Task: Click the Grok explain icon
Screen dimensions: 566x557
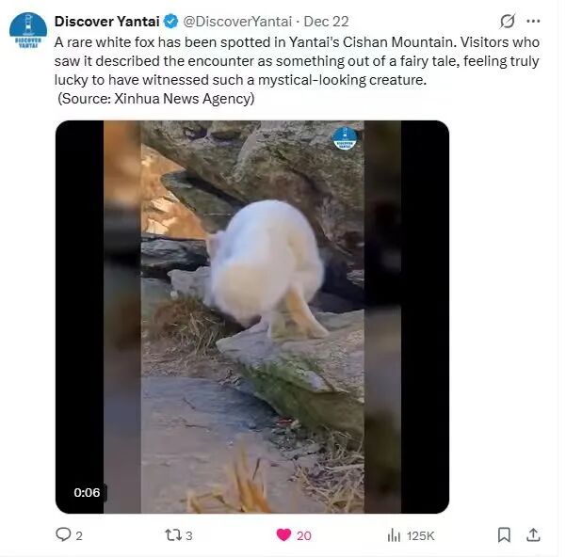Action: [508, 22]
